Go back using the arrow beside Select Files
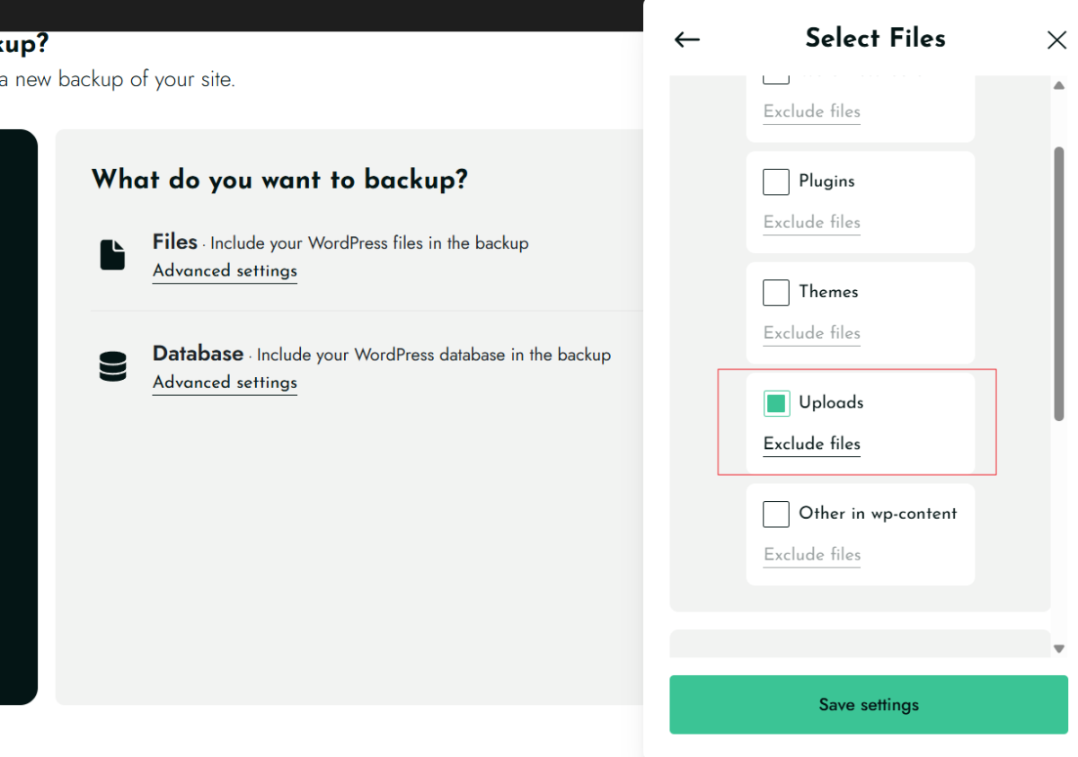This screenshot has width=1078, height=757. click(687, 39)
